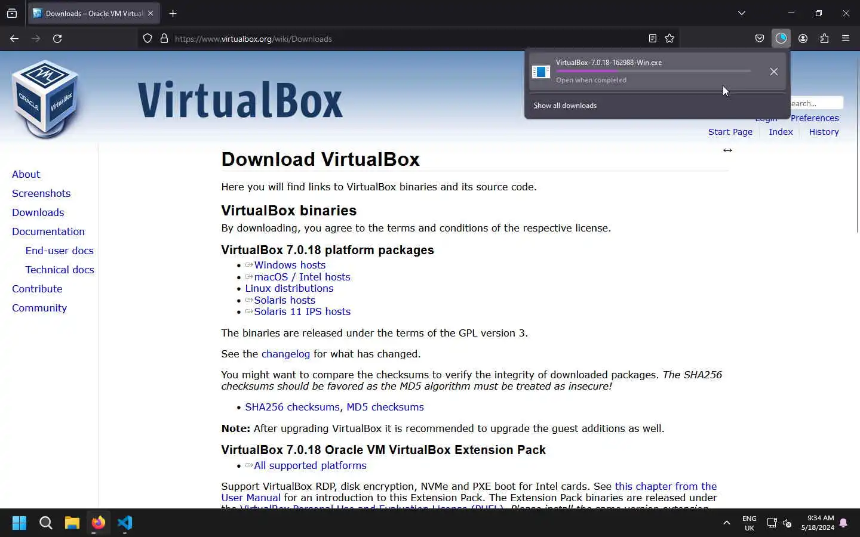
Task: Open the Firefox account icon
Action: (x=803, y=39)
